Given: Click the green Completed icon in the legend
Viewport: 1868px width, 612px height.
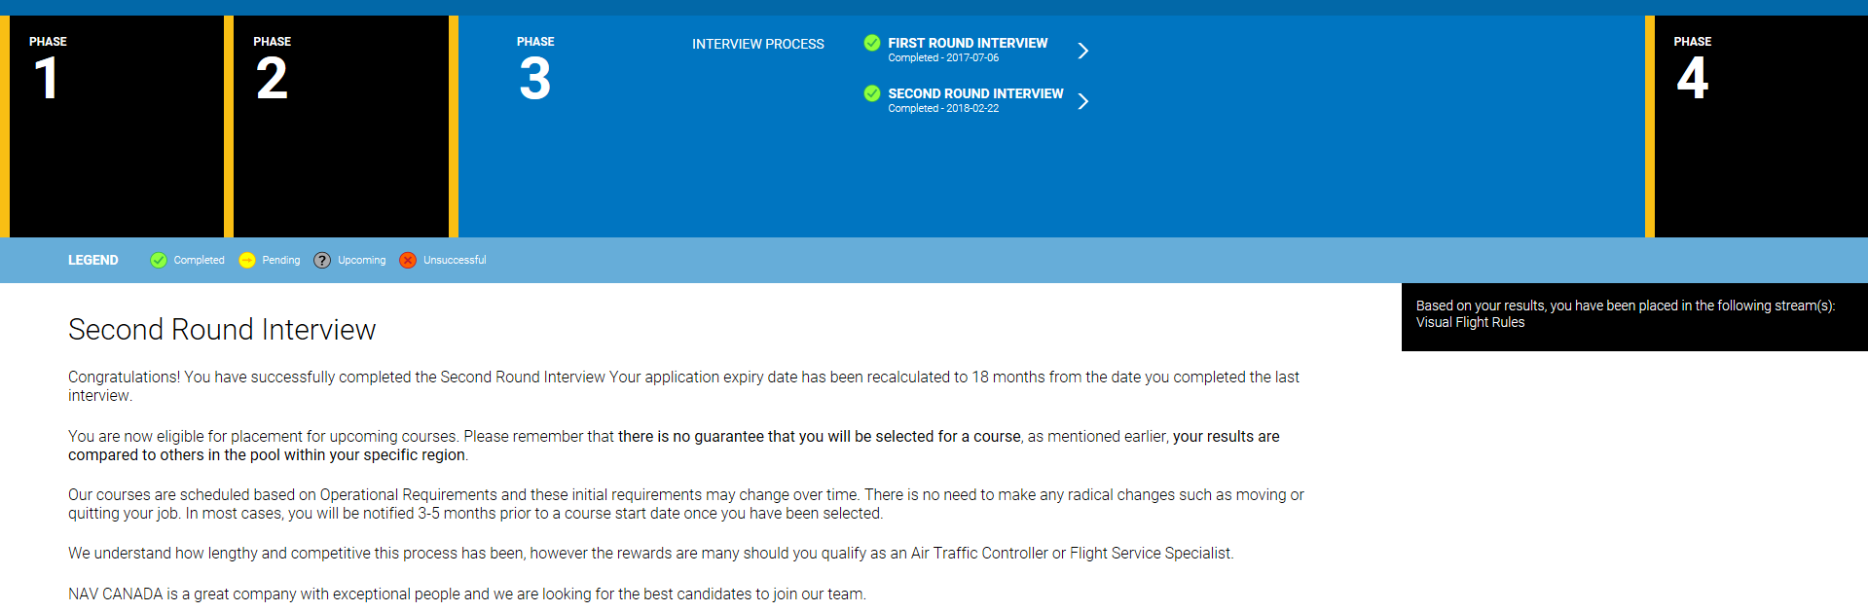Looking at the screenshot, I should pos(159,260).
